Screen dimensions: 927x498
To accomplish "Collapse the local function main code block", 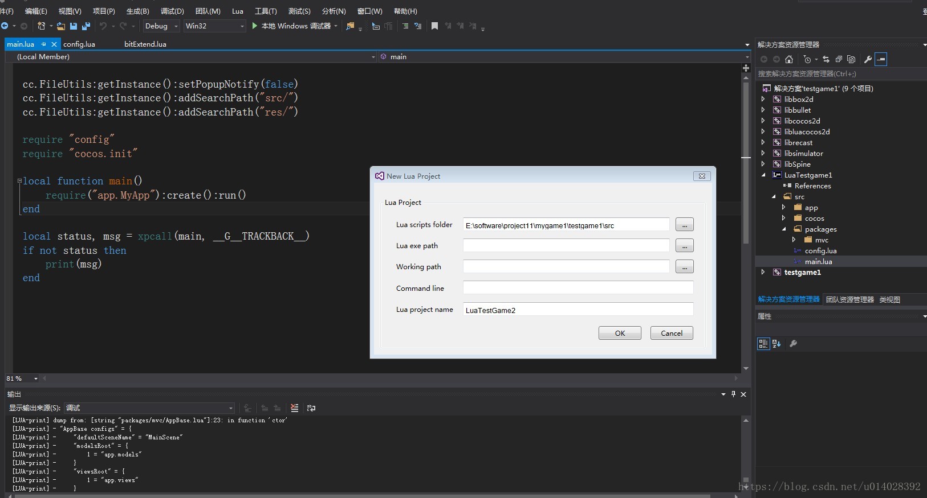I will tap(19, 181).
